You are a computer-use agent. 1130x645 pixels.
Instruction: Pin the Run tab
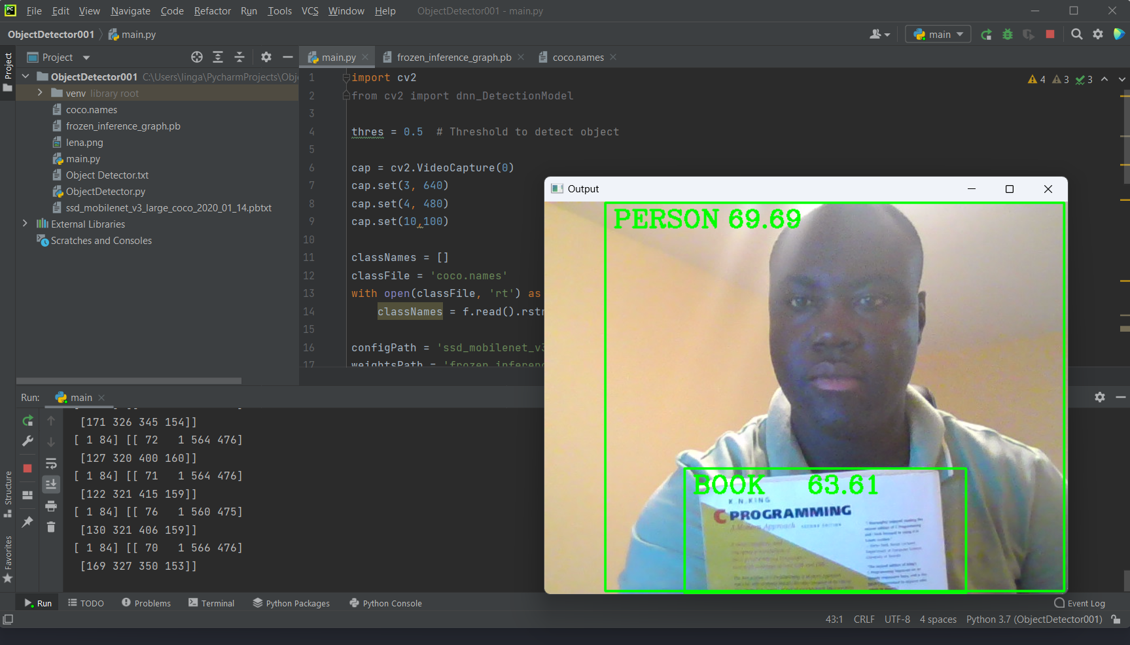tap(27, 522)
